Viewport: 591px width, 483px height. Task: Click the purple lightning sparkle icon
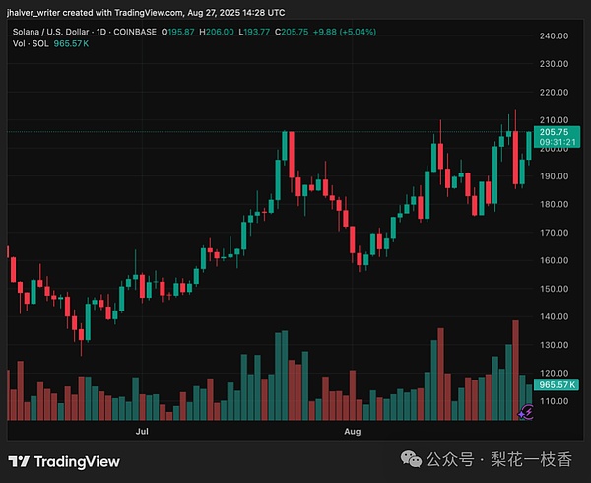pos(525,412)
